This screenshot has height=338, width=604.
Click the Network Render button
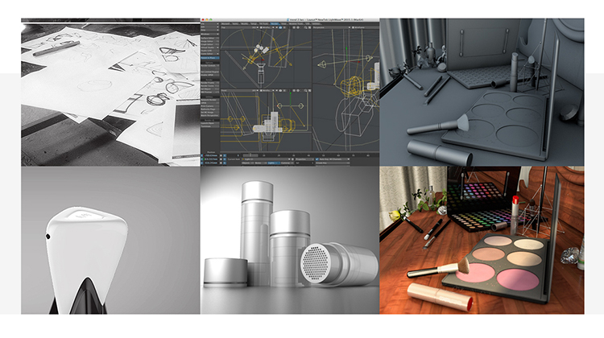coord(209,100)
